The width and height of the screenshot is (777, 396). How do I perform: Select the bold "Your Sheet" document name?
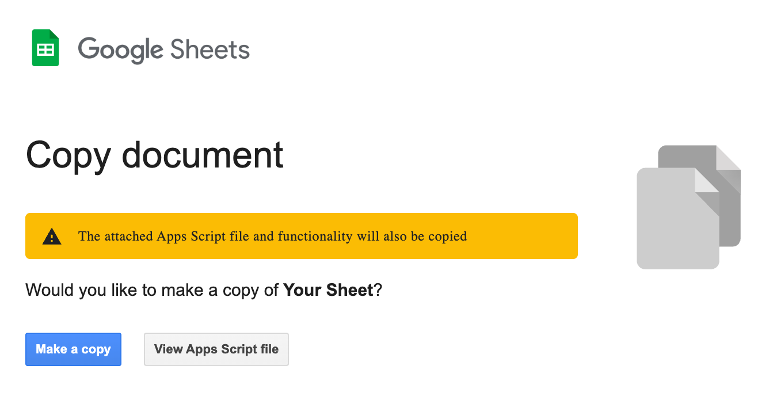(328, 290)
